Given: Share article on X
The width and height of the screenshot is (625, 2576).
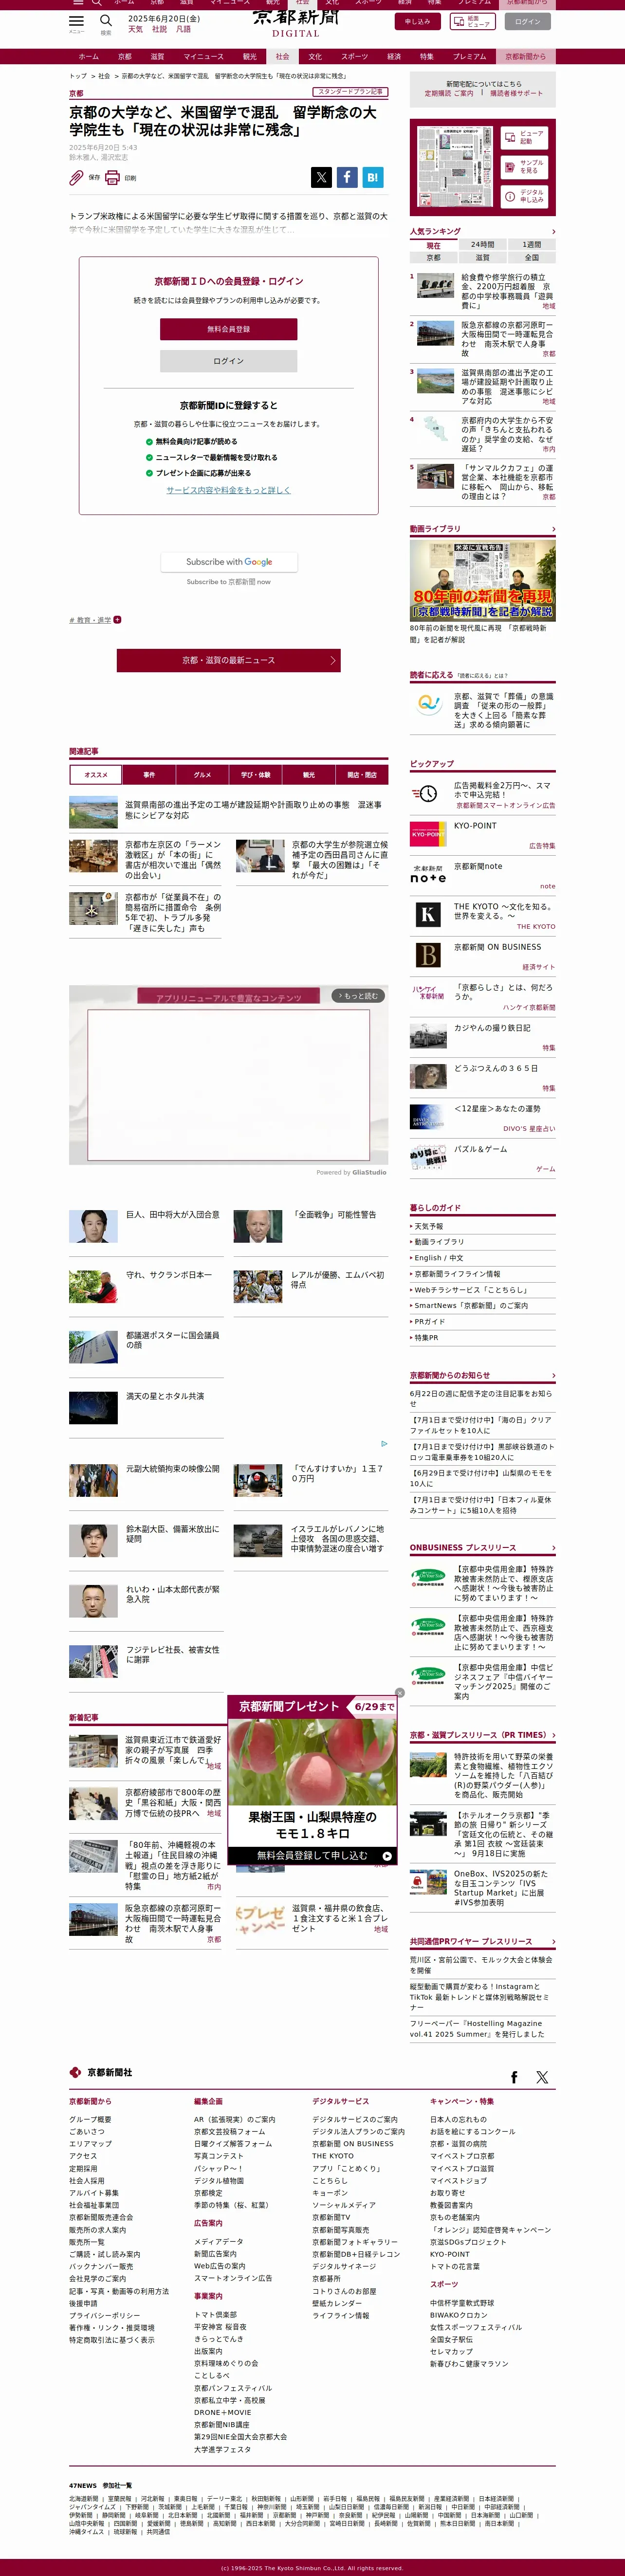Looking at the screenshot, I should (x=321, y=177).
